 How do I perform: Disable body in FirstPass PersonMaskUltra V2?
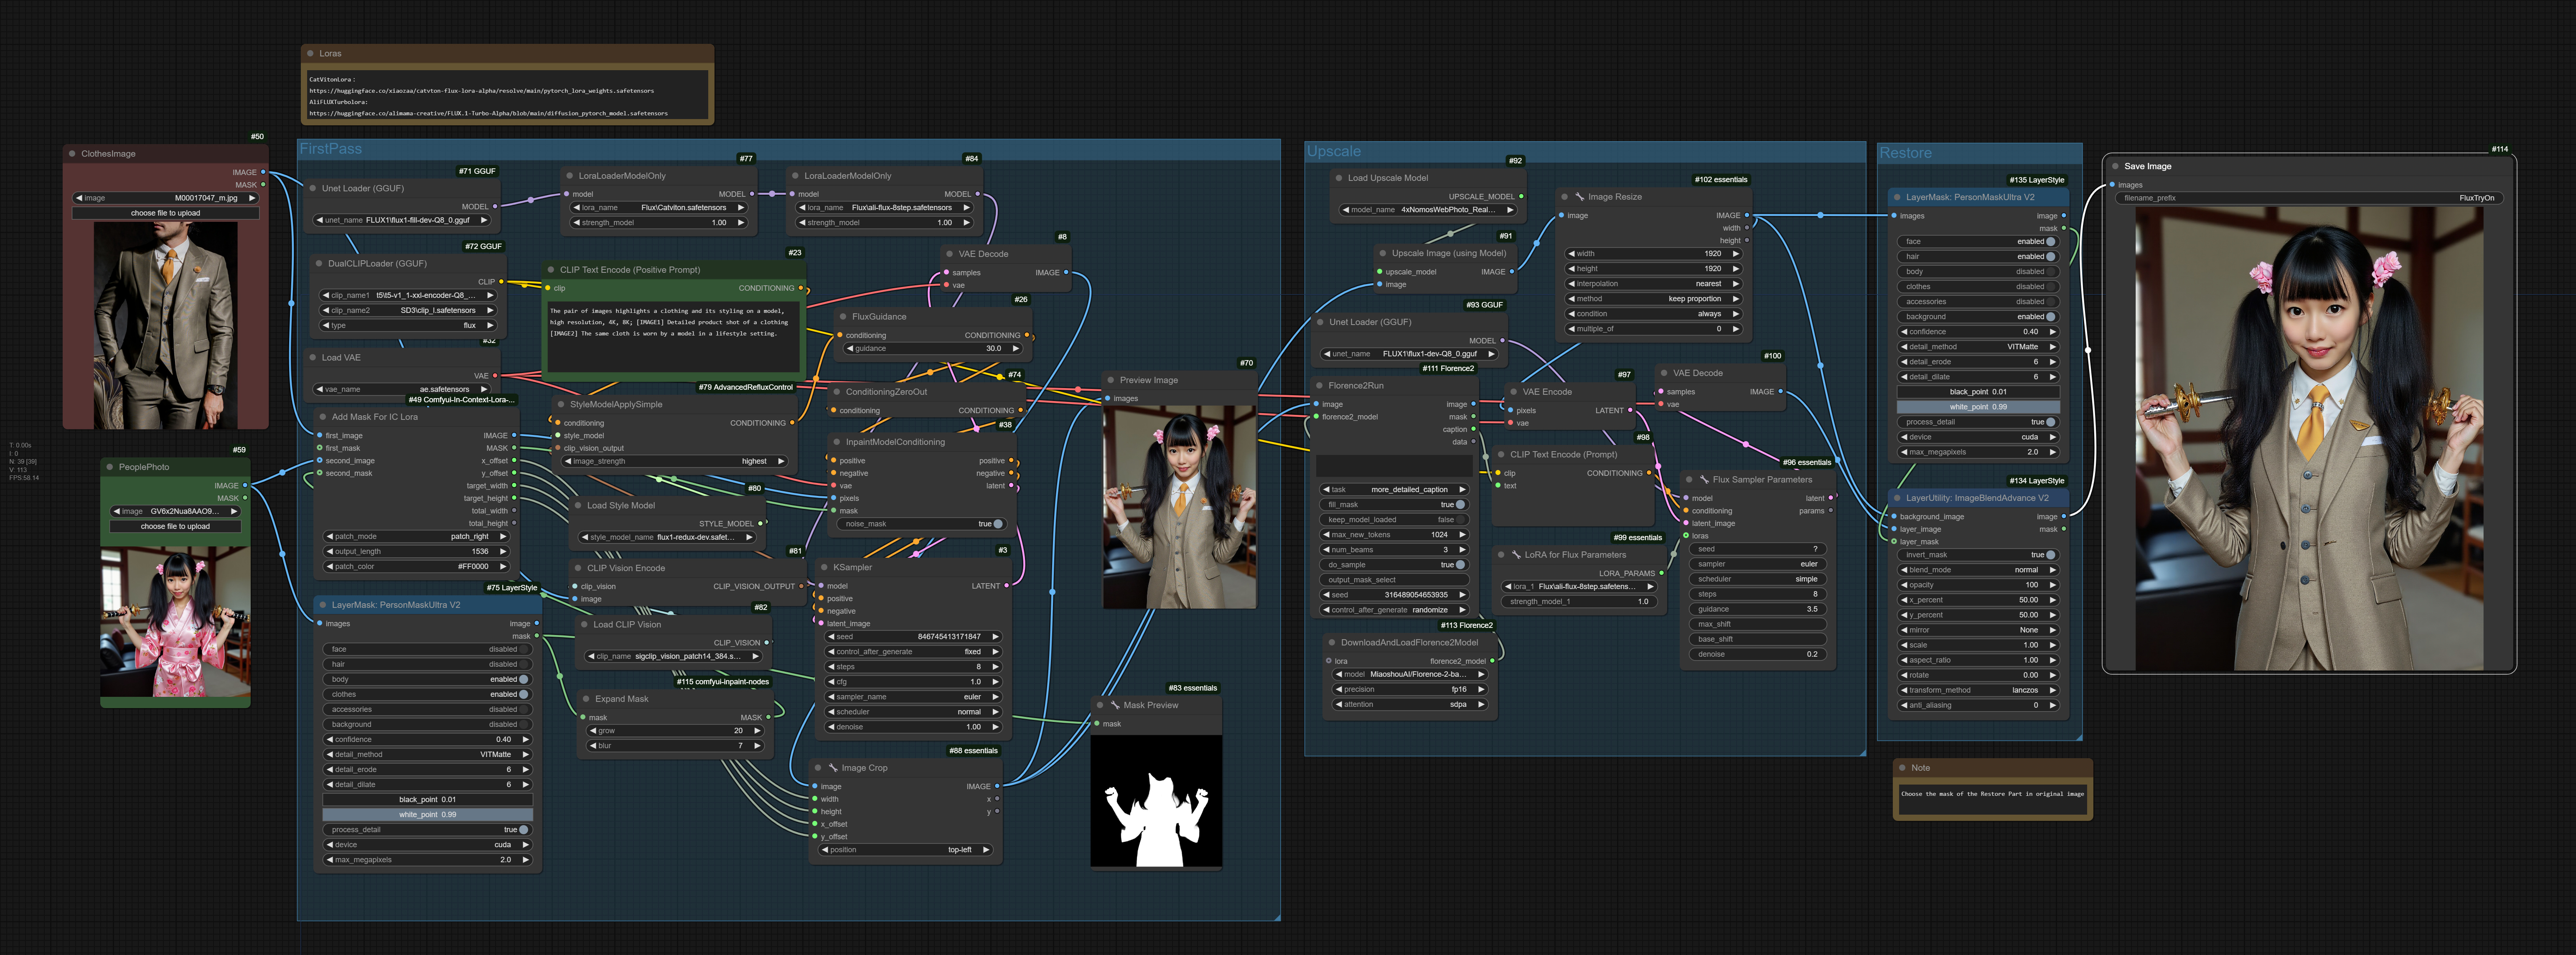pyautogui.click(x=427, y=679)
